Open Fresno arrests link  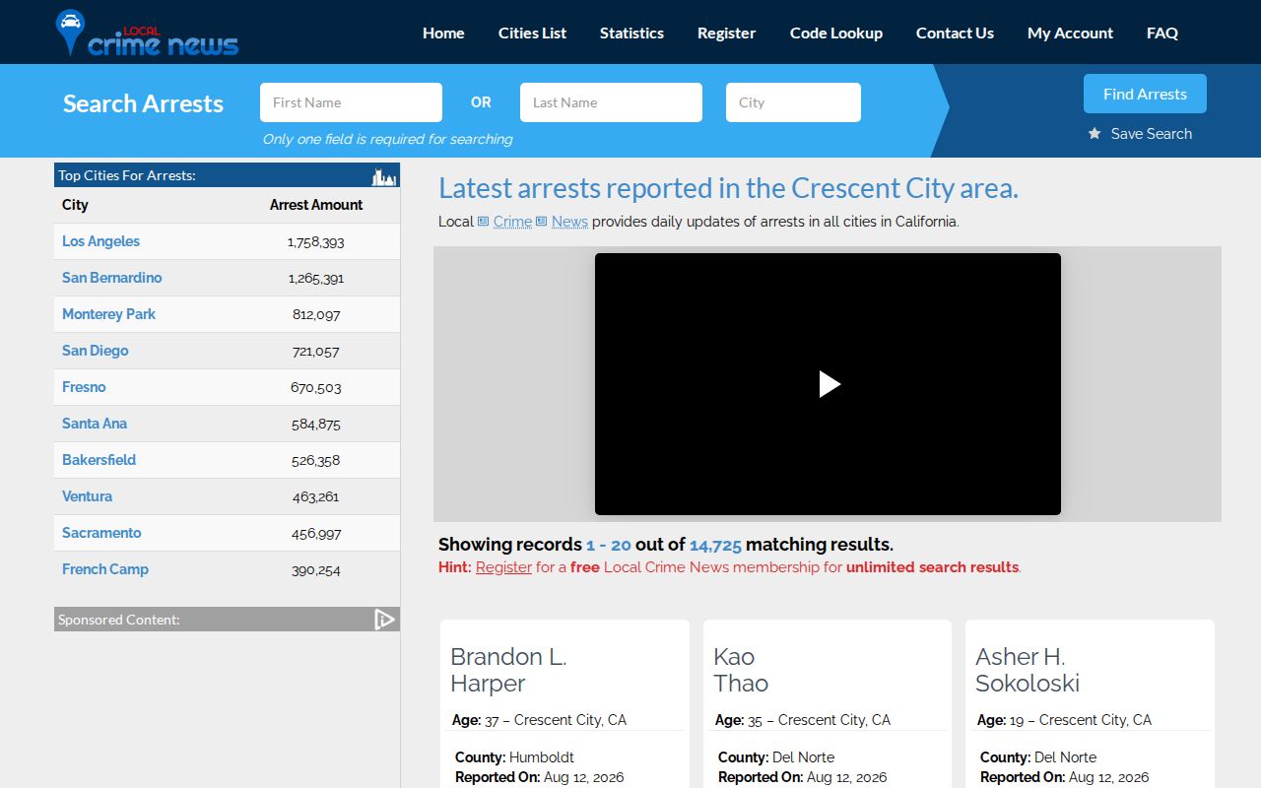click(x=84, y=387)
